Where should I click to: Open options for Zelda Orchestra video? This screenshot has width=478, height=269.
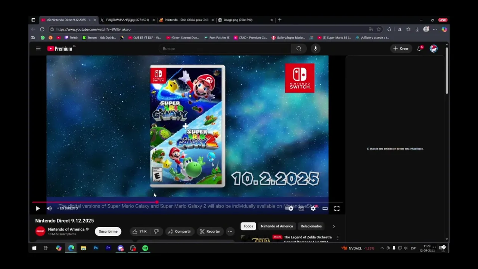pyautogui.click(x=338, y=238)
